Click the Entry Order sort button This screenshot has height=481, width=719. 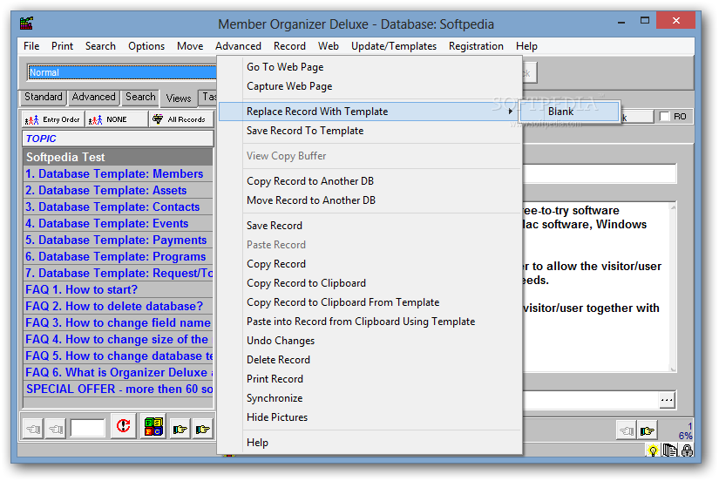click(53, 119)
